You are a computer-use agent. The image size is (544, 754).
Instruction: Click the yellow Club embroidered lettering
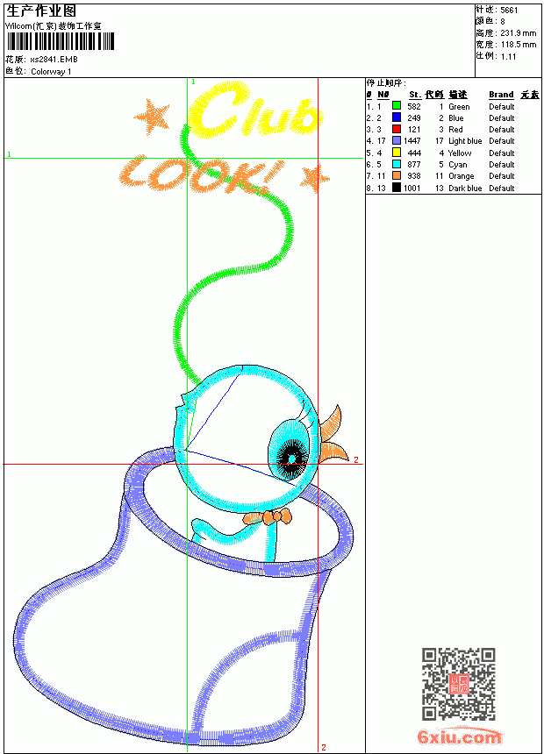point(254,111)
